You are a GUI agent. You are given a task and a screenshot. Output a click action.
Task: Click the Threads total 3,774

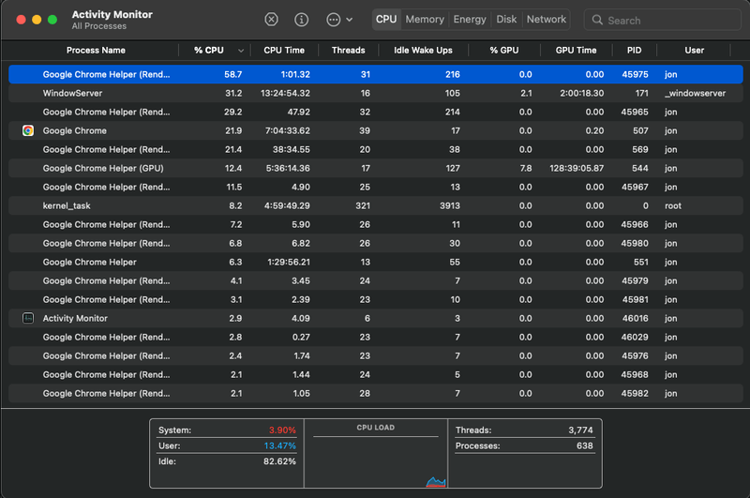click(x=580, y=430)
